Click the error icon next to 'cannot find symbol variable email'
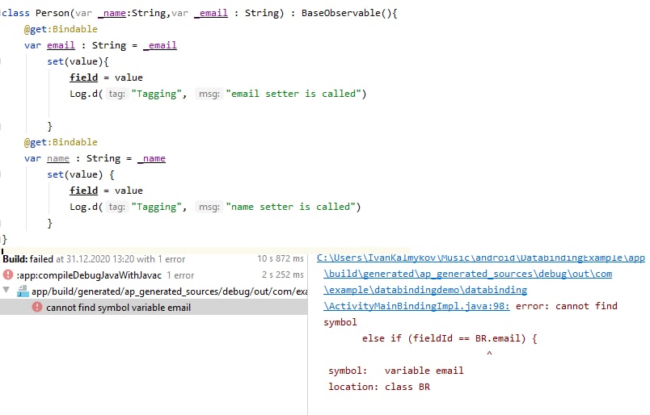This screenshot has height=415, width=650. pyautogui.click(x=37, y=308)
